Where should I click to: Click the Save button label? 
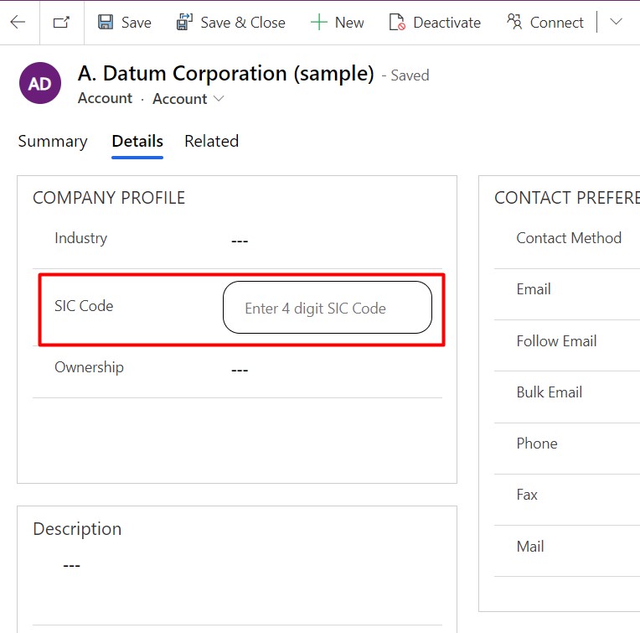click(136, 23)
